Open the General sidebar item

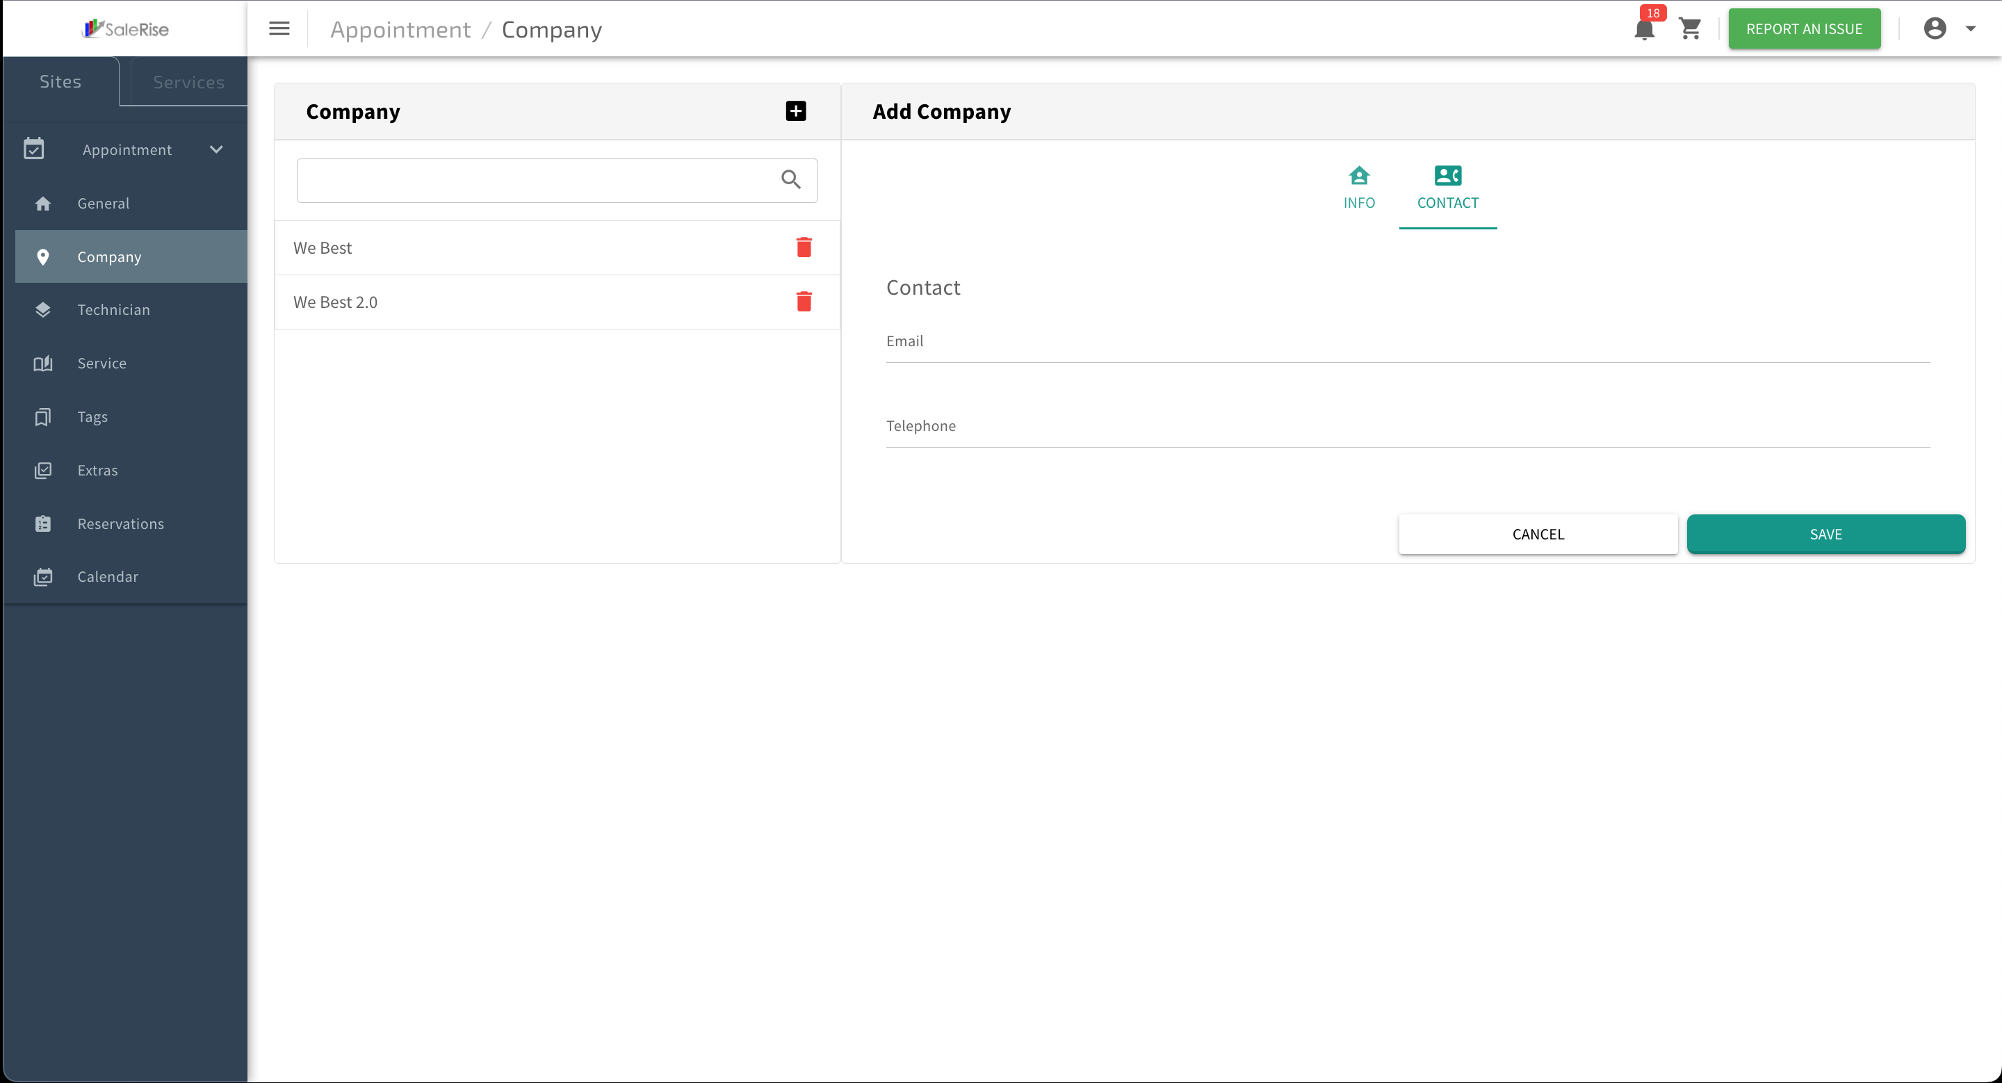[131, 203]
